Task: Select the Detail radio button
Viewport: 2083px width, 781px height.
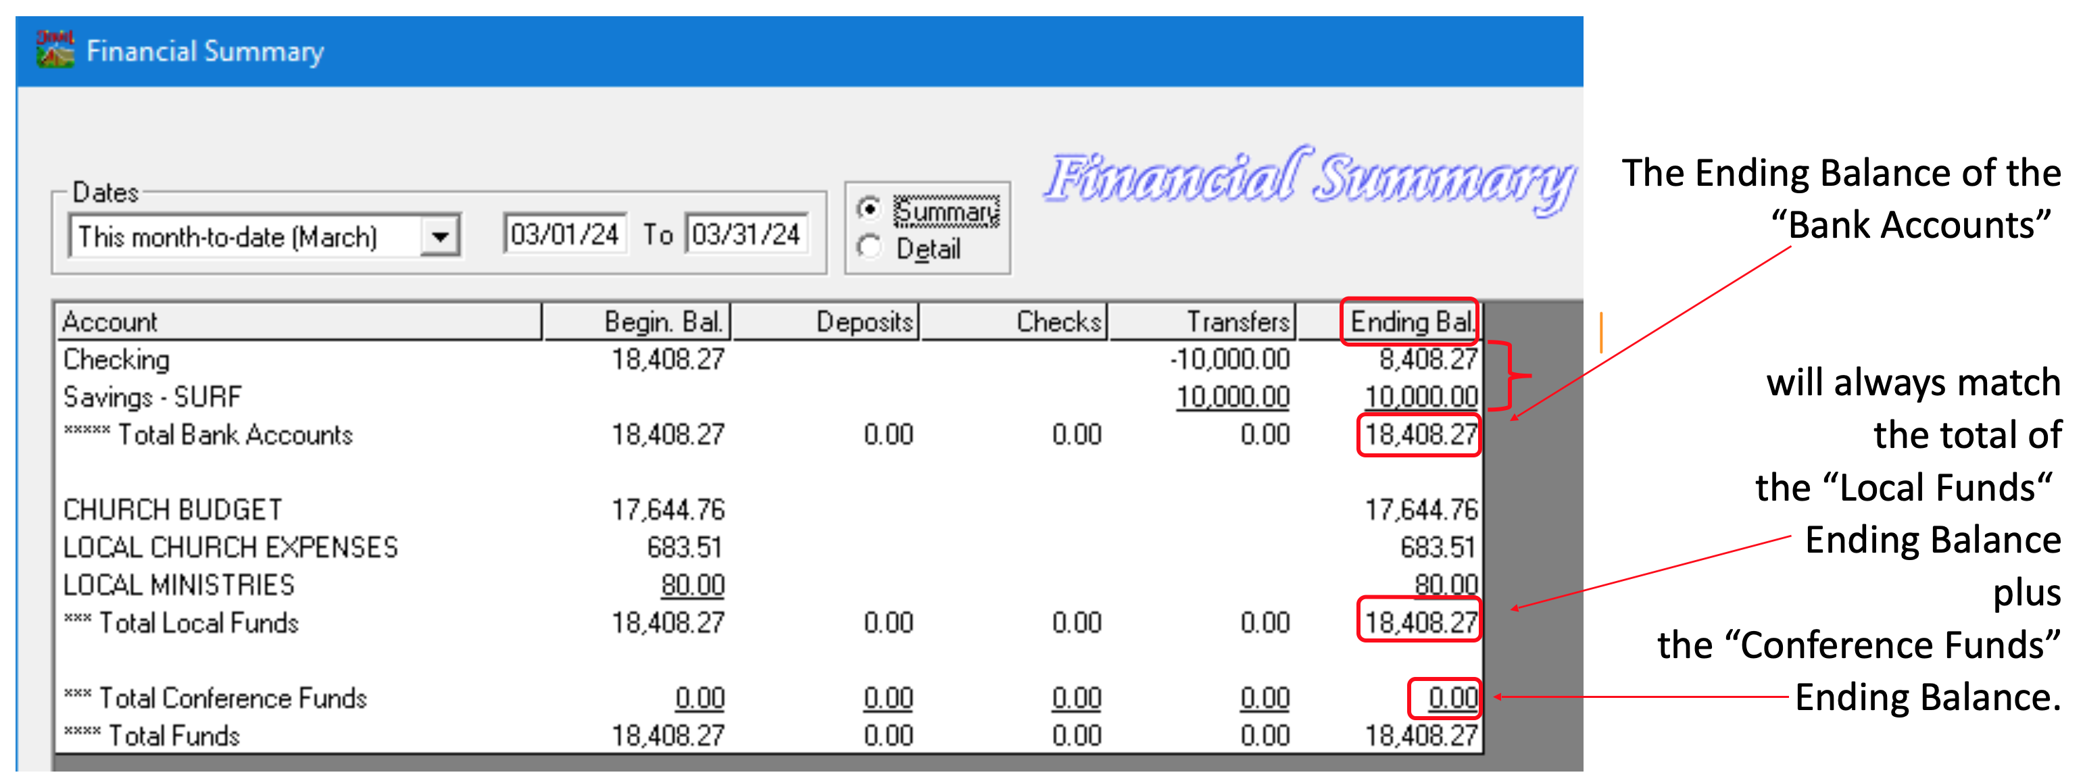Action: [x=869, y=247]
